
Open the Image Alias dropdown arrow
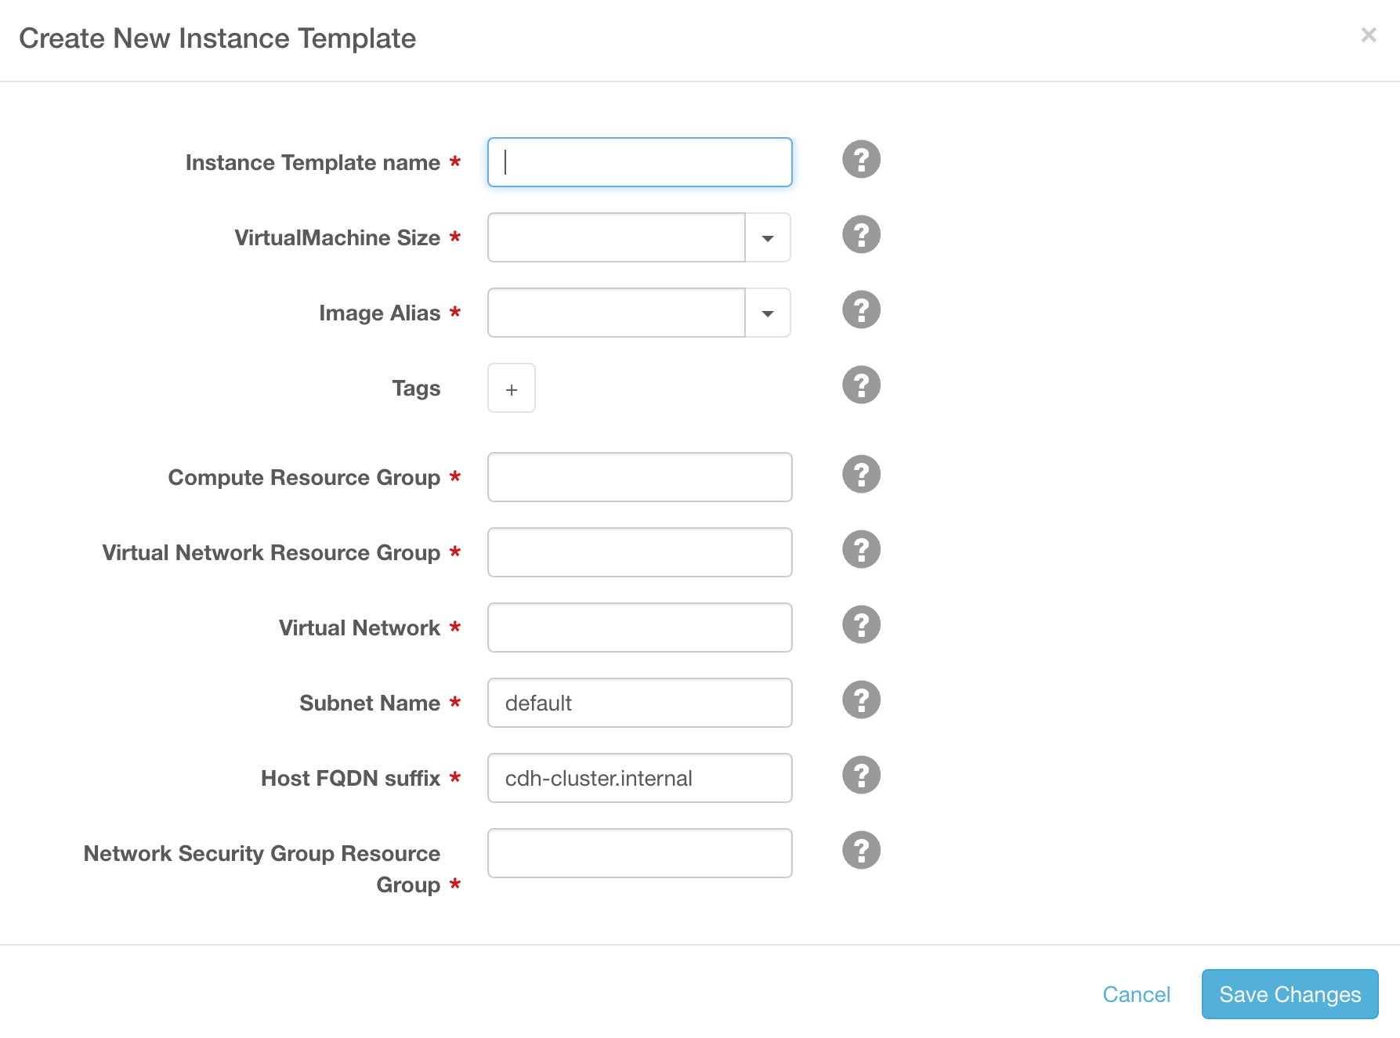tap(768, 313)
